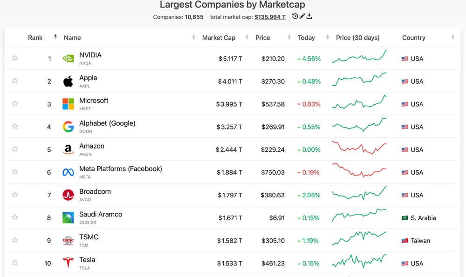Viewport: 466px width, 277px height.
Task: Mark Saudi Aramco with the favorite star
Action: click(14, 216)
